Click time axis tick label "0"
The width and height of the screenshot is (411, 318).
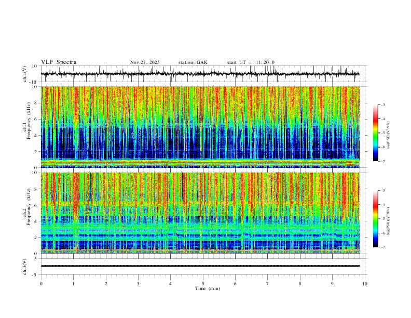tap(41, 284)
